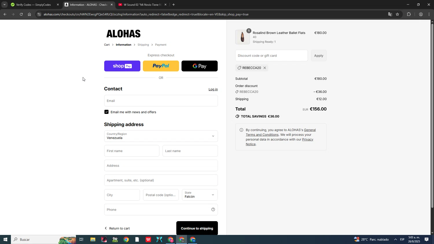The height and width of the screenshot is (244, 434).
Task: Open General Terms and Conditions link
Action: point(281,132)
